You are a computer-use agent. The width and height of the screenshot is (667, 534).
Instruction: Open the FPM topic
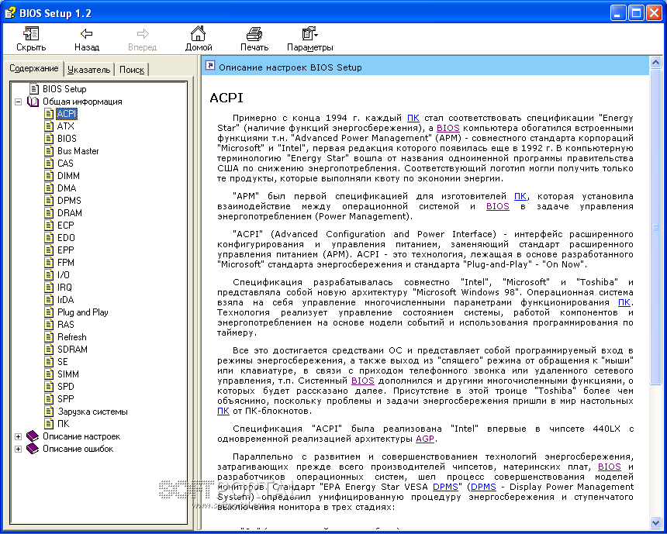pos(65,262)
